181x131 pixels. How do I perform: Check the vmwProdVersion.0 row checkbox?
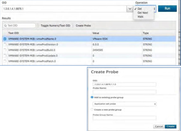[4, 44]
